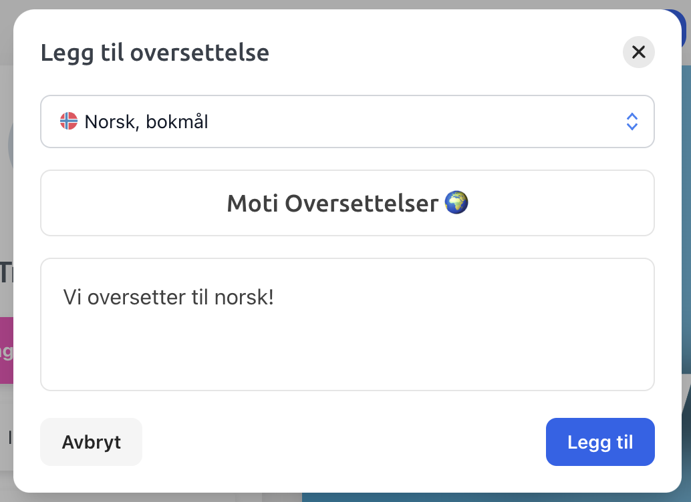The height and width of the screenshot is (502, 691).
Task: Confirm with the Legg til button
Action: tap(600, 442)
